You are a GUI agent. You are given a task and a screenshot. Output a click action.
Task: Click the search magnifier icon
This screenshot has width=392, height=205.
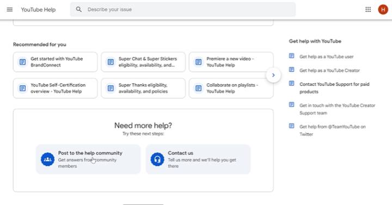(79, 9)
